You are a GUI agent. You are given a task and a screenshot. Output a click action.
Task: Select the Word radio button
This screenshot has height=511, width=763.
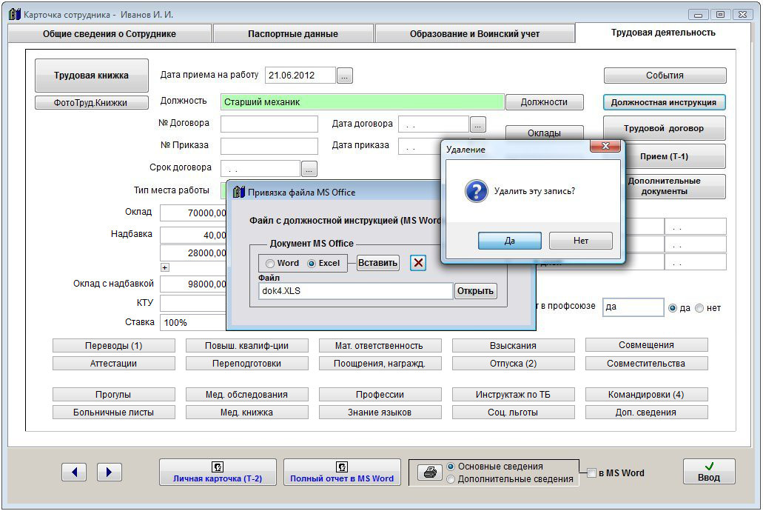pos(270,264)
